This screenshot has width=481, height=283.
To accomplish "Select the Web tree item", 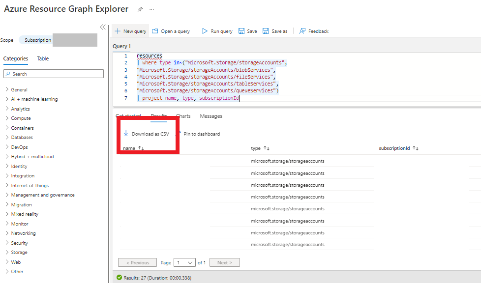I will pyautogui.click(x=16, y=262).
